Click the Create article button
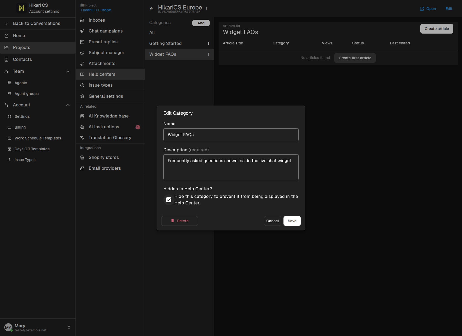 click(x=437, y=29)
